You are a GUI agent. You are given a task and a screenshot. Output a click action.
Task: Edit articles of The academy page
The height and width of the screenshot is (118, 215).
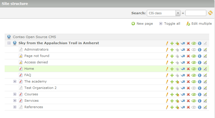205,82
